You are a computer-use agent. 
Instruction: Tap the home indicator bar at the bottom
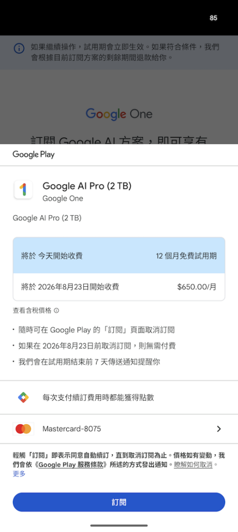coord(119,526)
